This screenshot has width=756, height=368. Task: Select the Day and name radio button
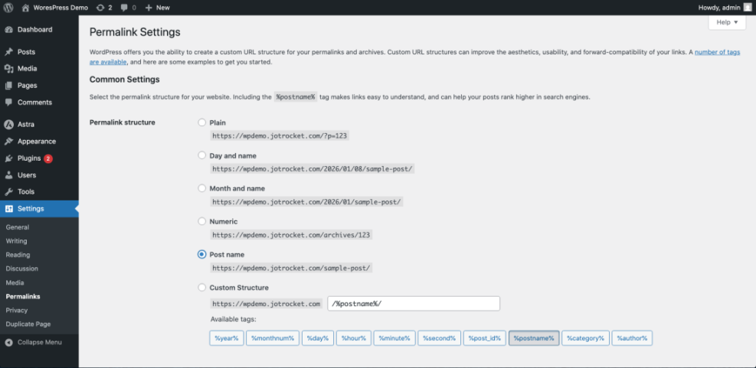202,155
